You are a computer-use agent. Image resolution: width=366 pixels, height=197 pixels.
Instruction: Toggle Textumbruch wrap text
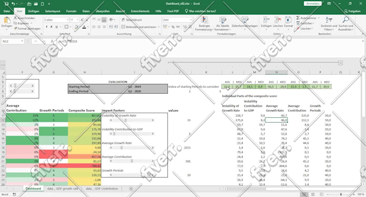tap(132, 20)
